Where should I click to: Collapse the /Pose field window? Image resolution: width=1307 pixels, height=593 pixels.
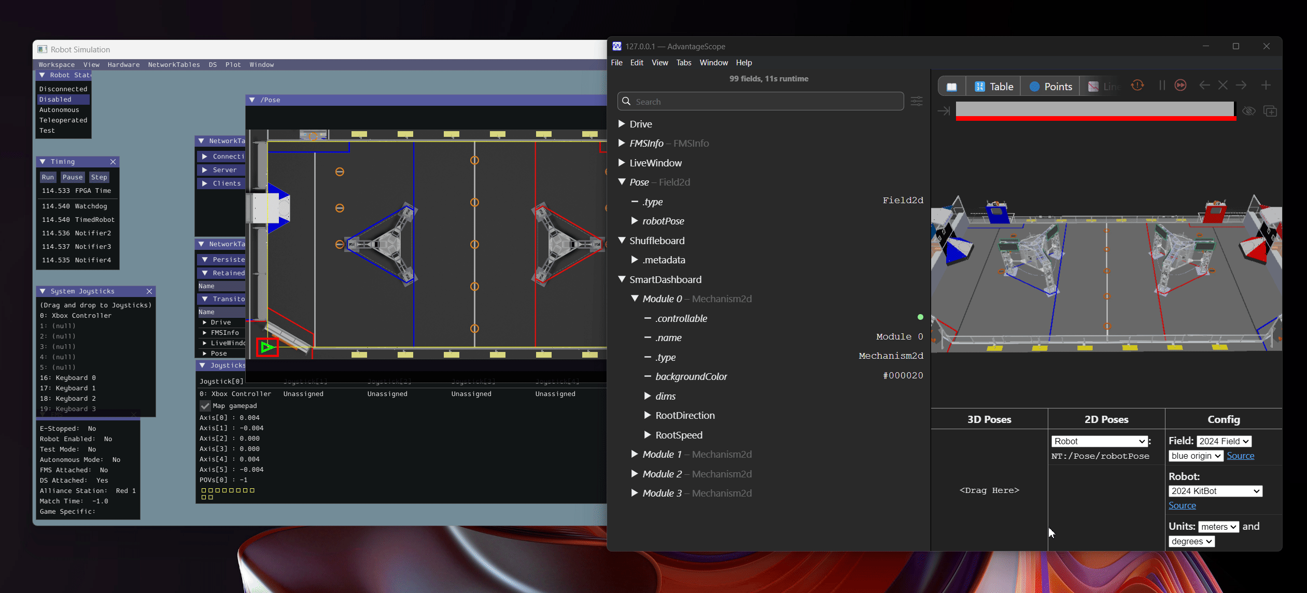click(x=252, y=100)
